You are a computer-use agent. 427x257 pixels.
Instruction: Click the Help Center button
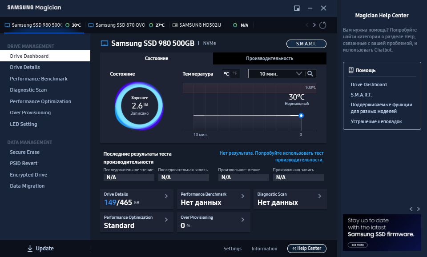click(x=306, y=248)
